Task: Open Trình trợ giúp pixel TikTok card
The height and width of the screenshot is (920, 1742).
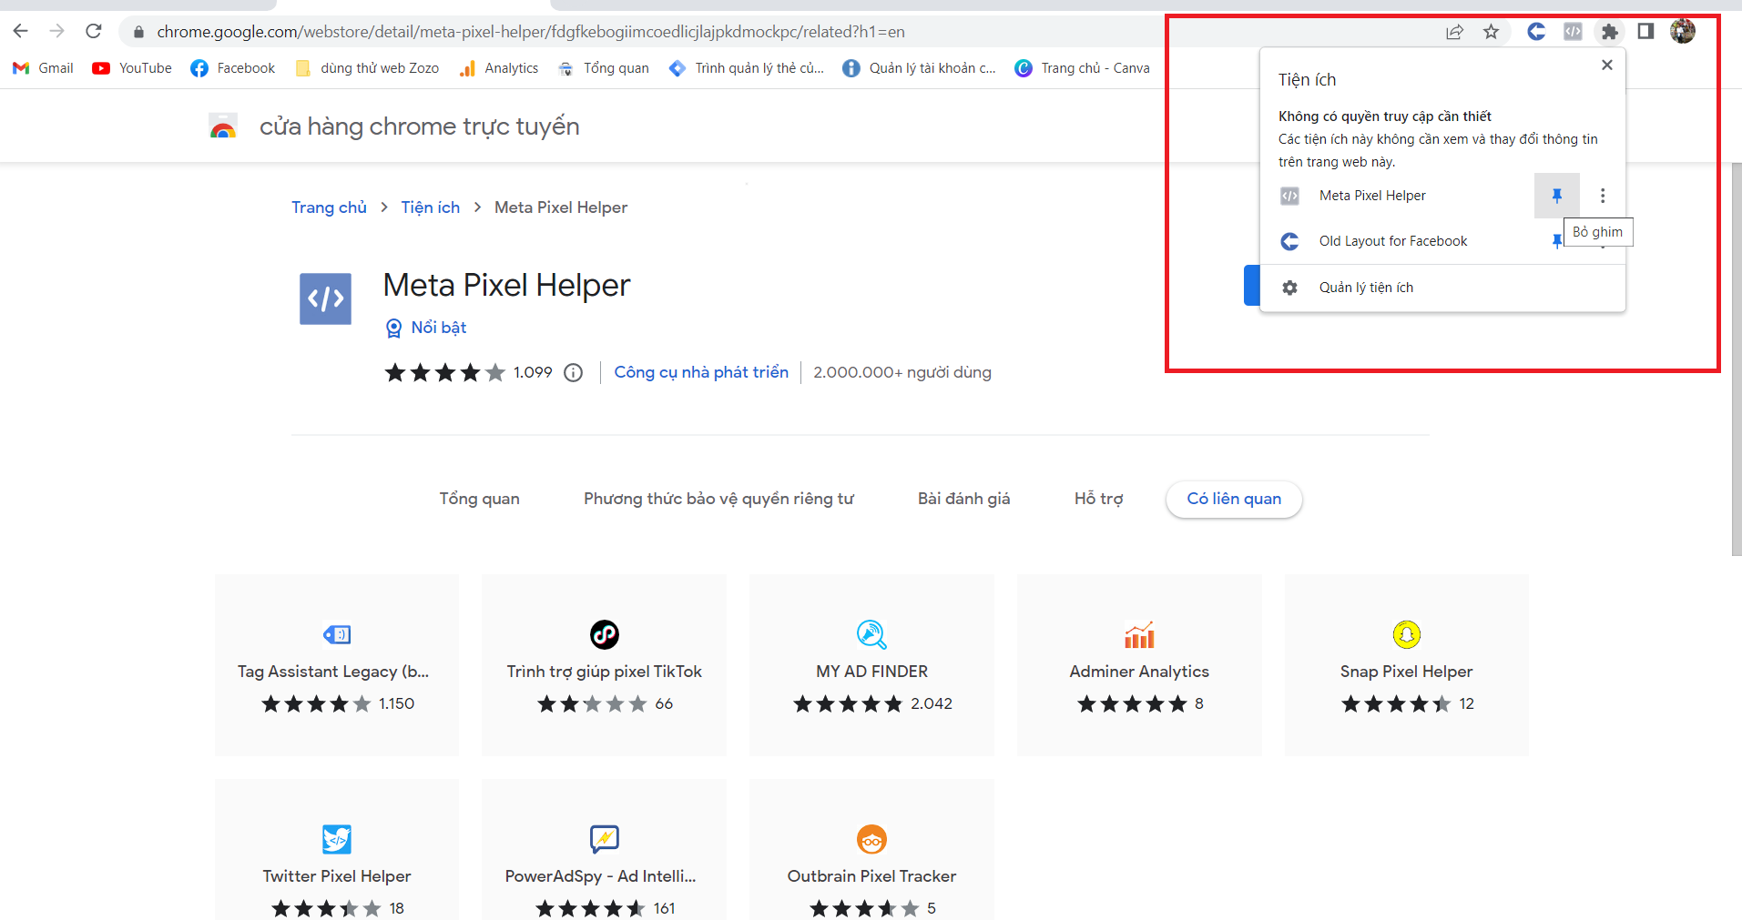Action: pos(605,665)
